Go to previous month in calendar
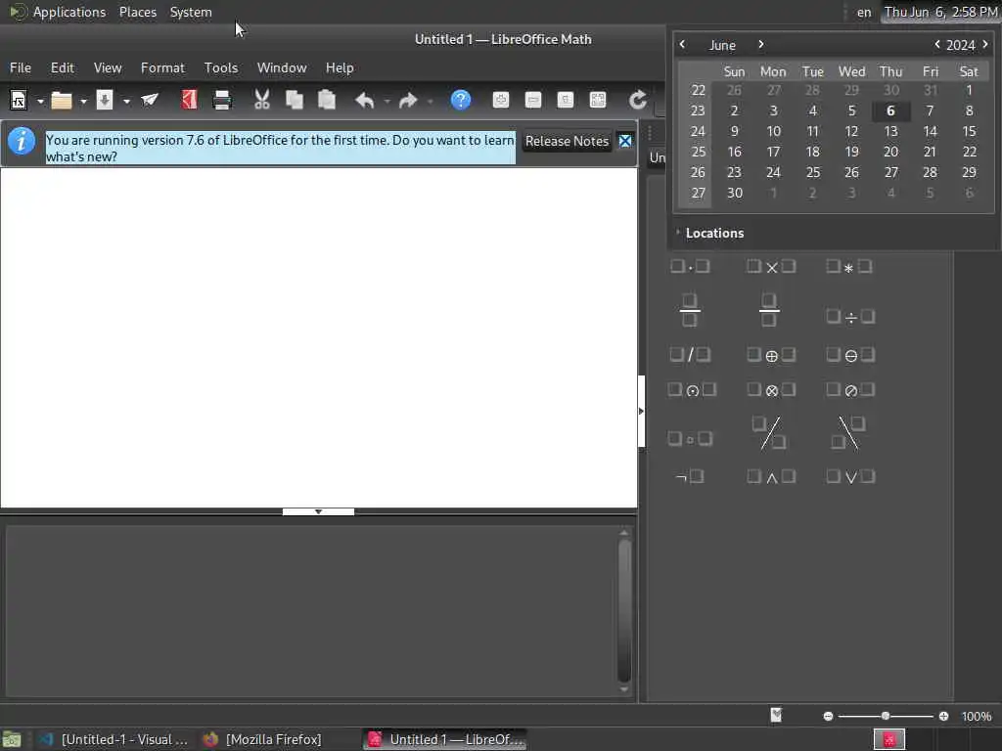1002x751 pixels. (682, 44)
